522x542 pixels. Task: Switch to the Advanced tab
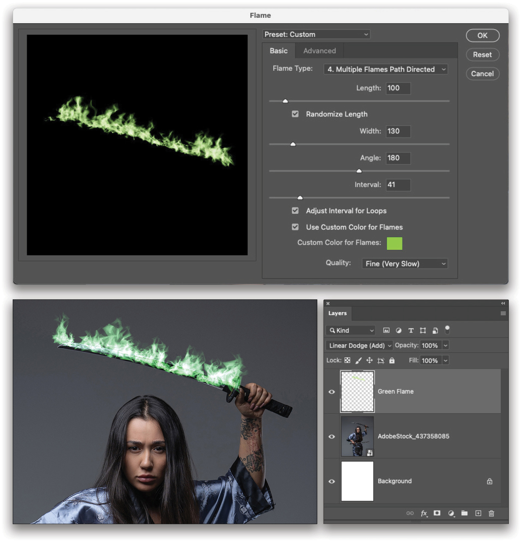click(x=319, y=50)
